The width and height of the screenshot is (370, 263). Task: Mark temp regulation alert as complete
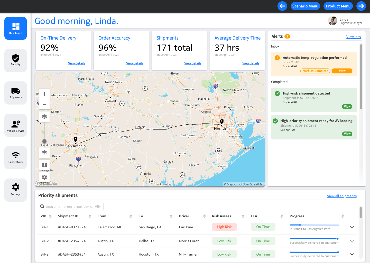(x=315, y=71)
